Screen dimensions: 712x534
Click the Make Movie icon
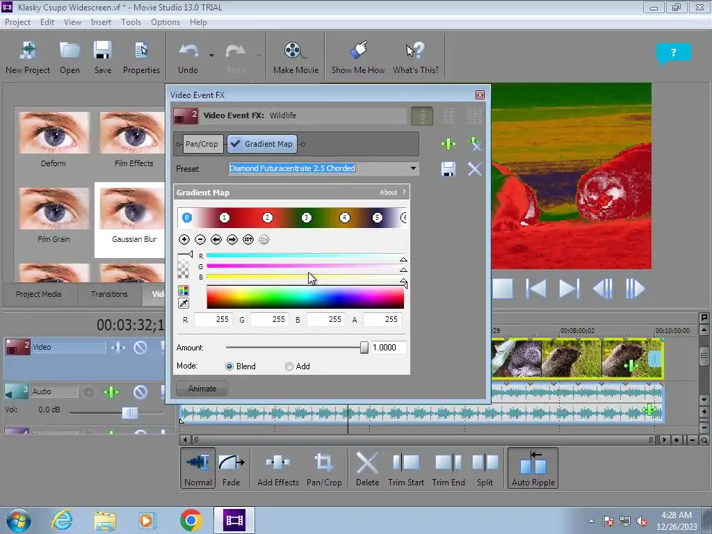click(296, 57)
